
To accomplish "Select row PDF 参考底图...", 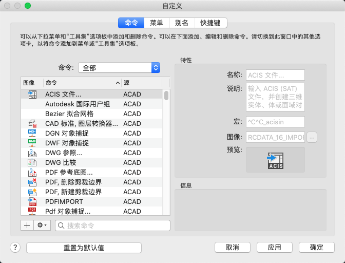I will click(92, 172).
